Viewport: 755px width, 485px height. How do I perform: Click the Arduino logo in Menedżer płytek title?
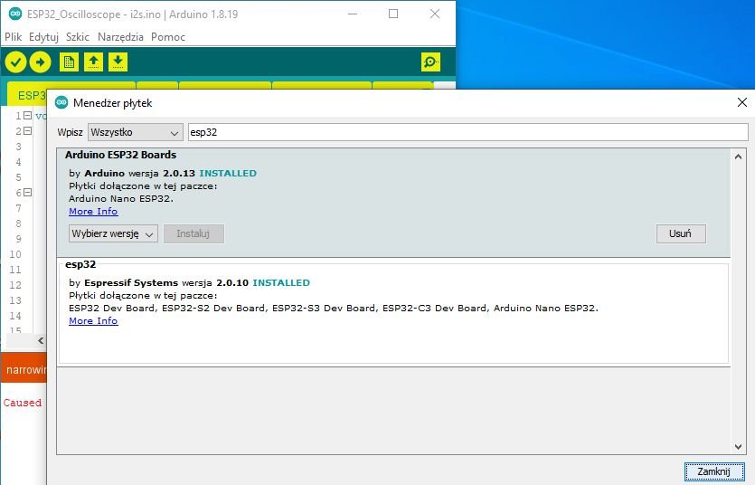point(61,102)
